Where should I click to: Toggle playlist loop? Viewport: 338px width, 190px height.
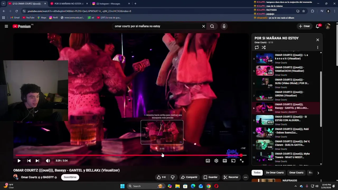257,47
